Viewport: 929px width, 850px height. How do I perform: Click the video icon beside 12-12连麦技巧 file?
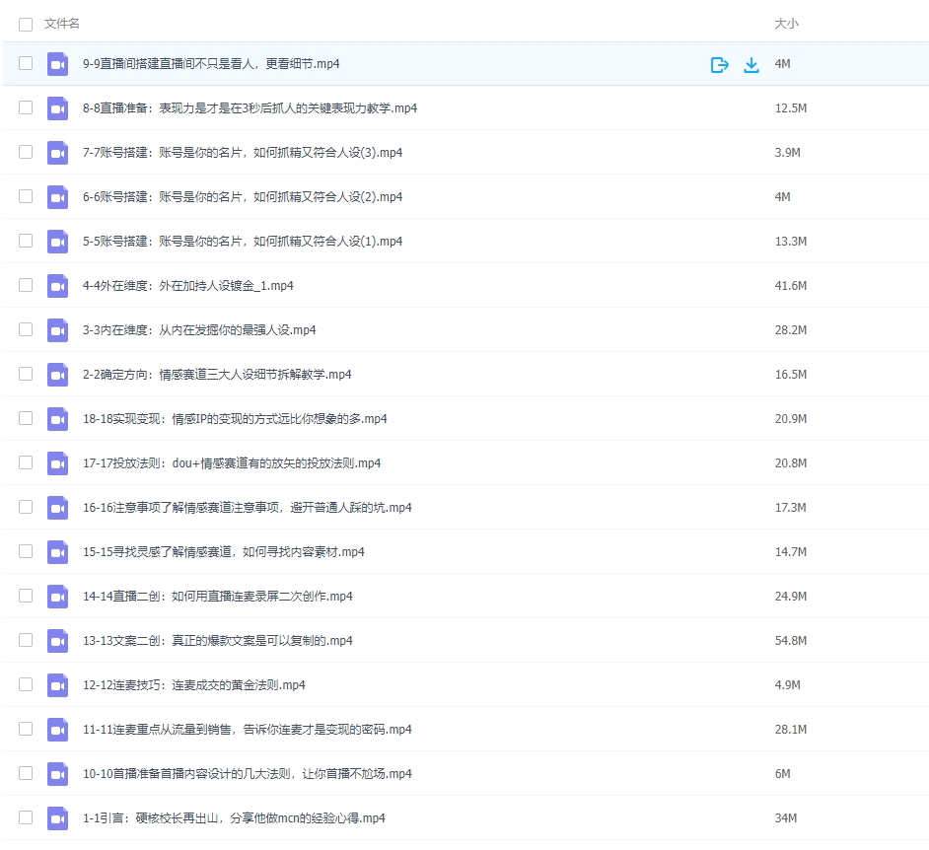pyautogui.click(x=57, y=684)
